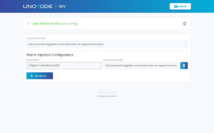214x133 pixels.
Task: Click the refresh server status icon
Action: point(185,24)
